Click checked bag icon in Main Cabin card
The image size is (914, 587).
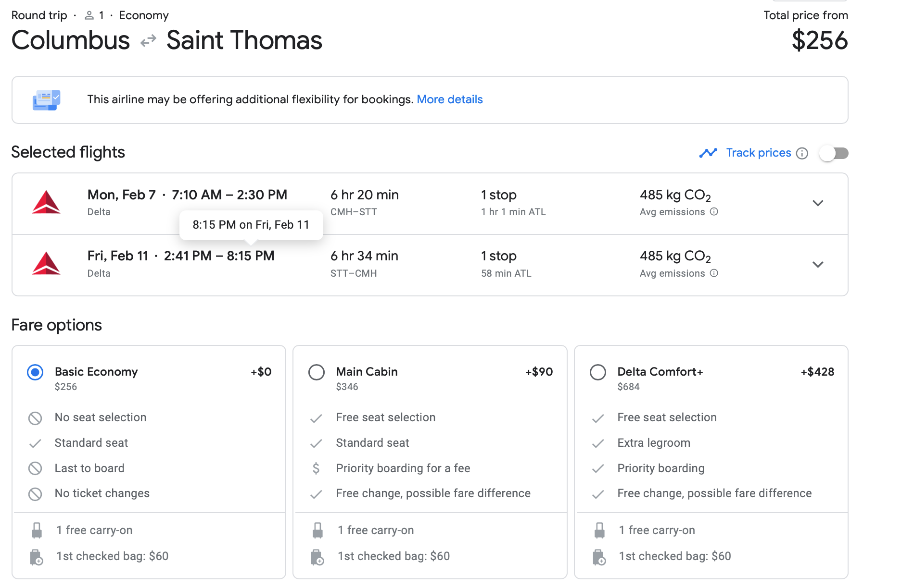click(317, 557)
